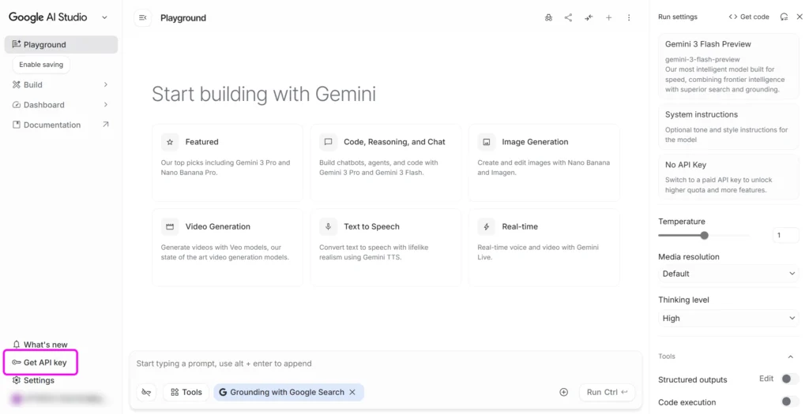
Task: Toggle the Structured outputs switch
Action: tap(788, 379)
